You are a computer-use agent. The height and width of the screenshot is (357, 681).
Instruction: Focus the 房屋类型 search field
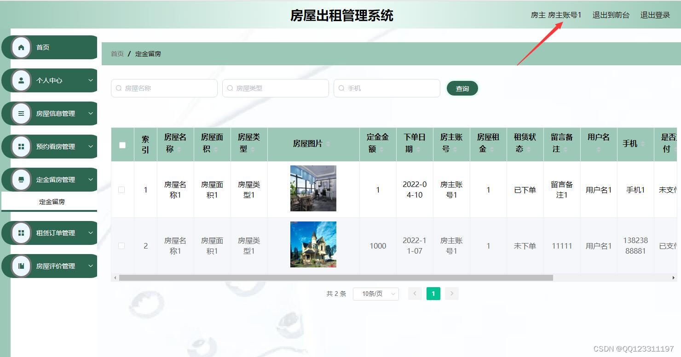276,88
